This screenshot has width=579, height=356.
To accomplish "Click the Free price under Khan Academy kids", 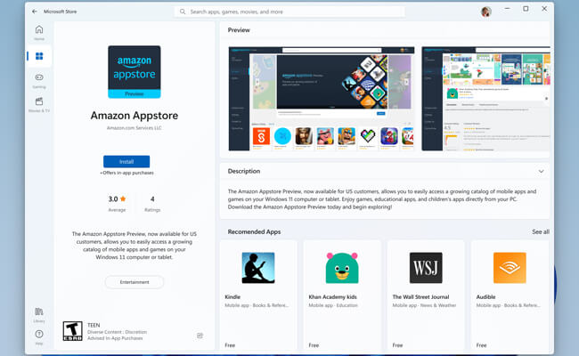I will [x=314, y=345].
